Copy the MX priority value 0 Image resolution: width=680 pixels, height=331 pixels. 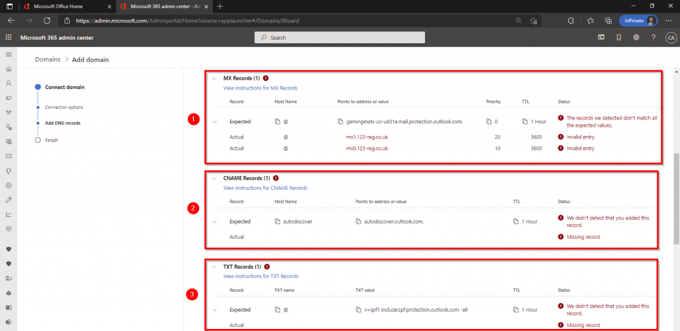[x=489, y=122]
